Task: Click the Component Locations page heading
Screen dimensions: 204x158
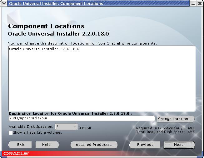Action: click(x=46, y=26)
